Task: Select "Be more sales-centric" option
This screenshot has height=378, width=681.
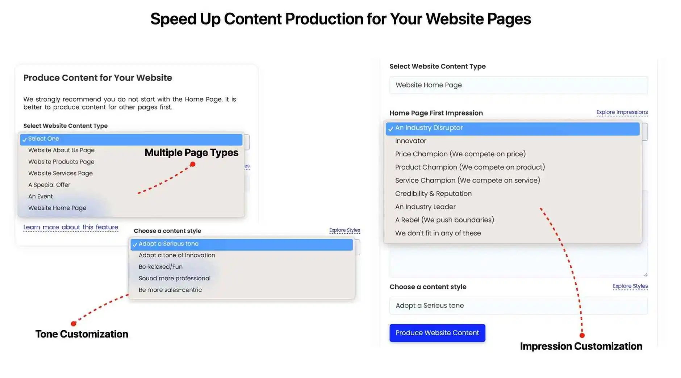Action: point(170,289)
